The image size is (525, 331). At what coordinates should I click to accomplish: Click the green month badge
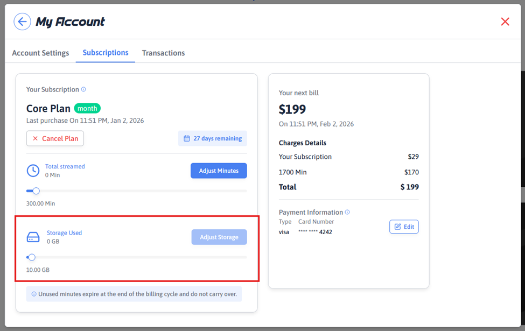pos(87,108)
